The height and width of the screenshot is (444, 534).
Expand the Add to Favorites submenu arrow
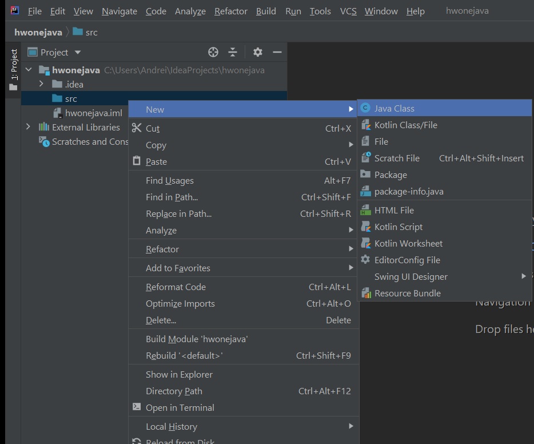[351, 268]
